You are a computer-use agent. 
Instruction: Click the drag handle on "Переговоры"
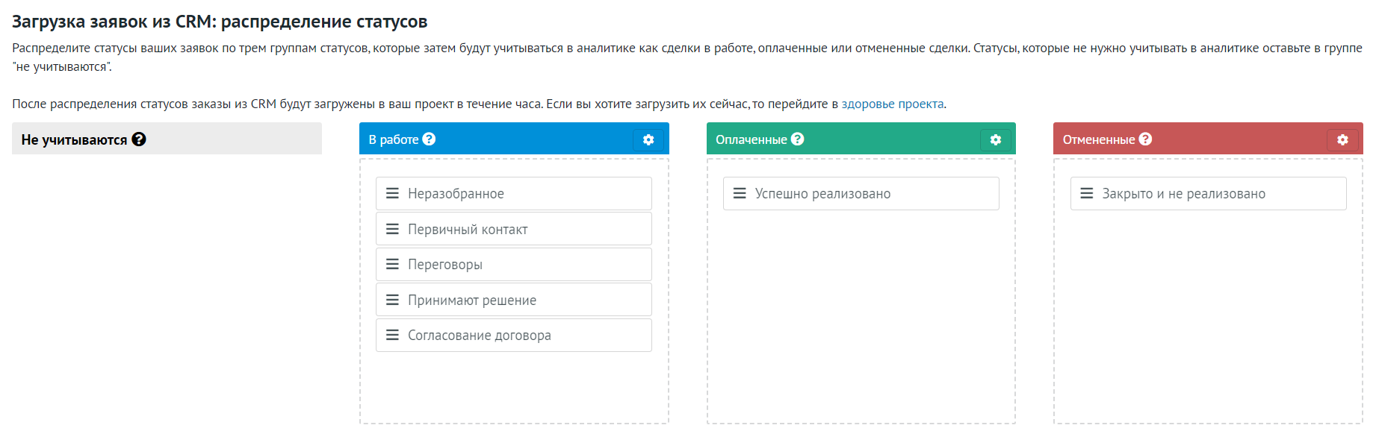(x=392, y=264)
